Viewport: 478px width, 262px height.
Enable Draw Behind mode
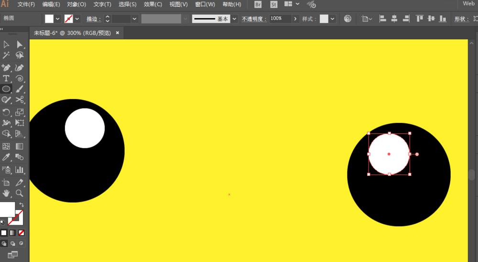(13, 243)
